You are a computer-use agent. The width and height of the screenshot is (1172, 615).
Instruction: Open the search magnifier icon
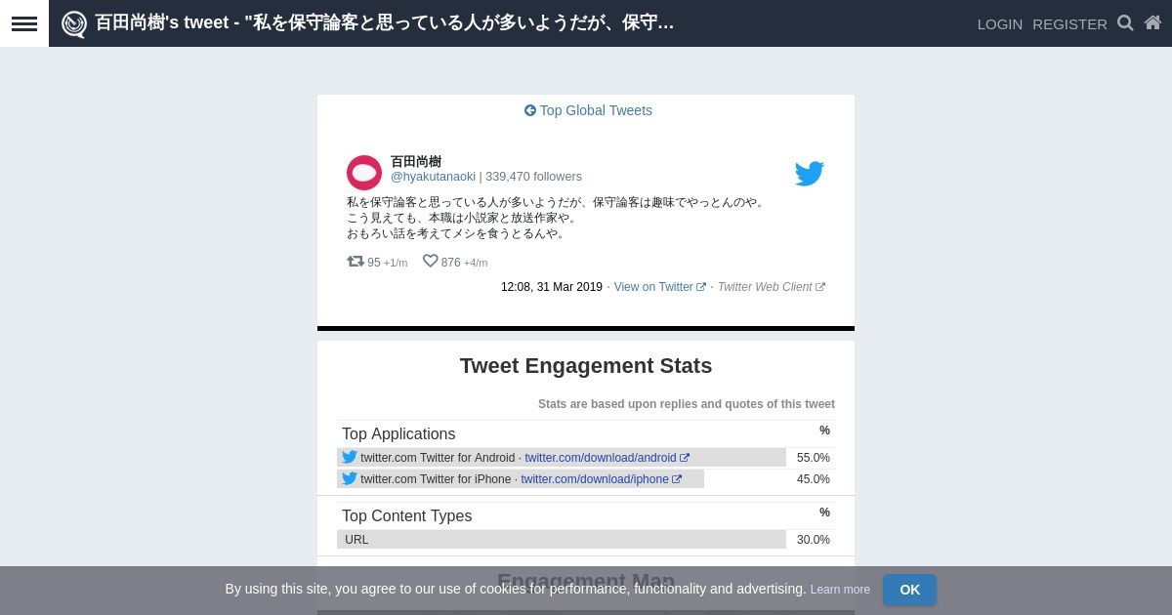tap(1125, 22)
